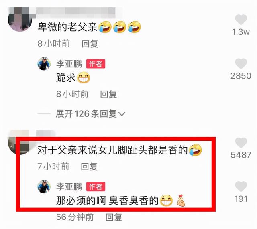
Task: Open 李亚鹏 username above 跪求
Action: pos(69,64)
